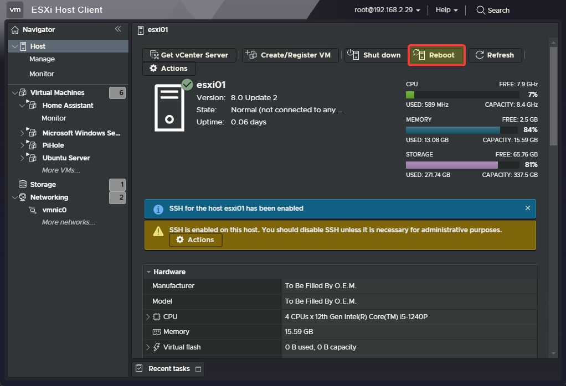This screenshot has width=566, height=386.
Task: Click the Storage count badge 1
Action: coord(117,185)
